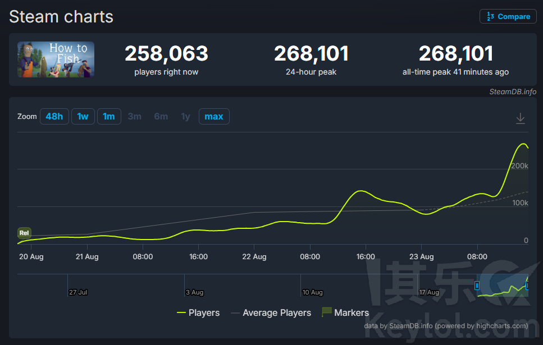Toggle Players series in legend
This screenshot has height=345, width=543.
198,312
